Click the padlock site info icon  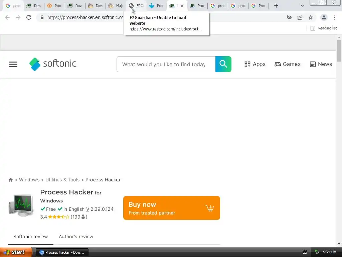point(42,17)
